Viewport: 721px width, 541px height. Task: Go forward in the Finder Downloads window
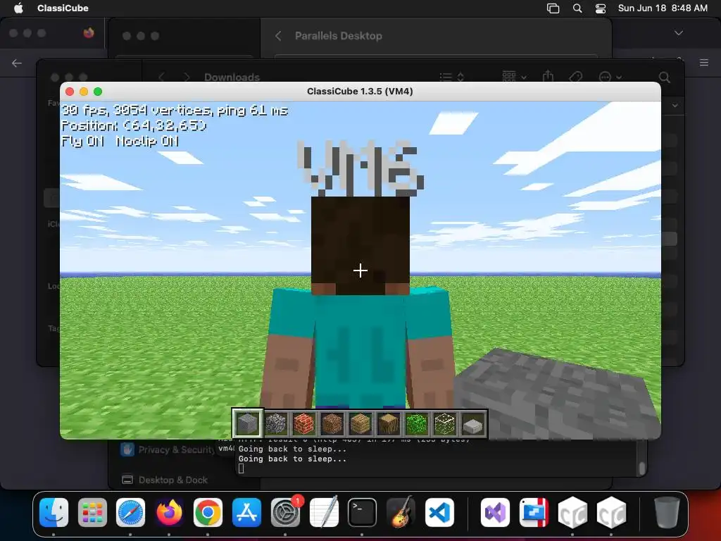pyautogui.click(x=186, y=77)
